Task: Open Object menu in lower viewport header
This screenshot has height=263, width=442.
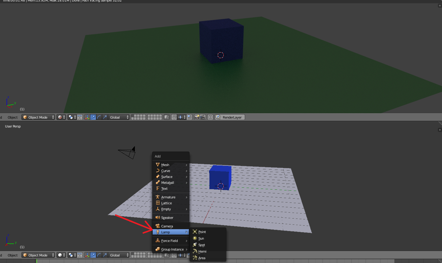Action: (x=12, y=255)
